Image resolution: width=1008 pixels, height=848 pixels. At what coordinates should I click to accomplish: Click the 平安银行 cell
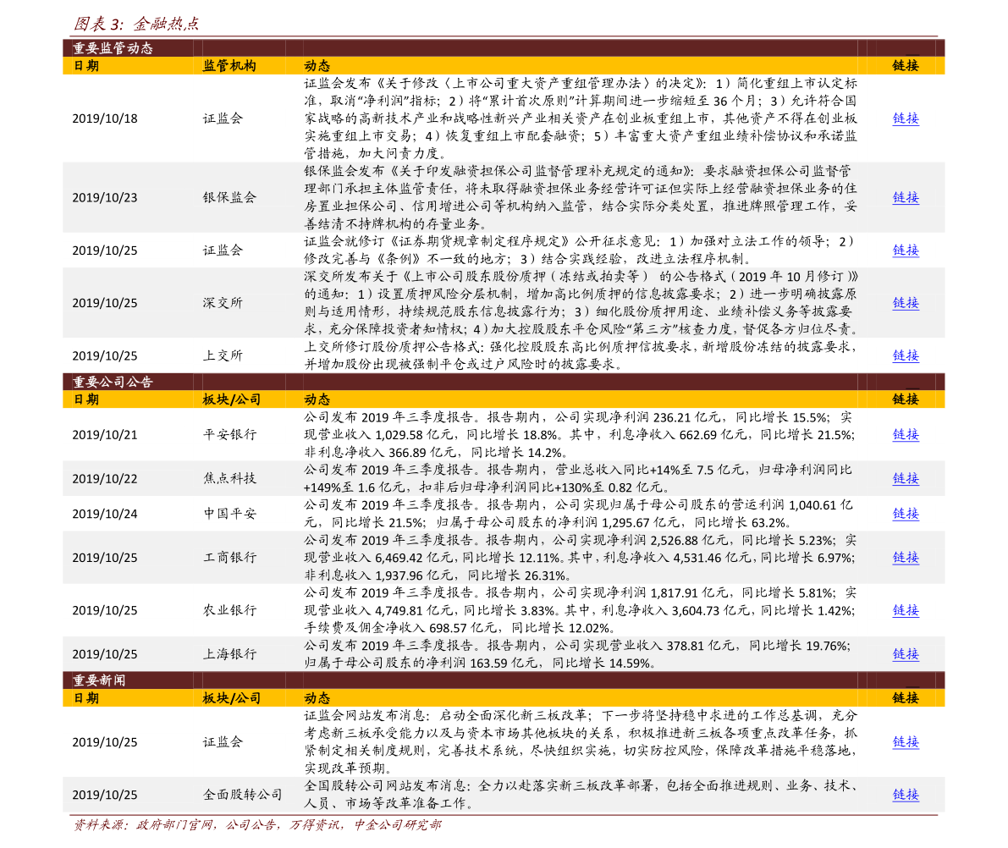[229, 435]
